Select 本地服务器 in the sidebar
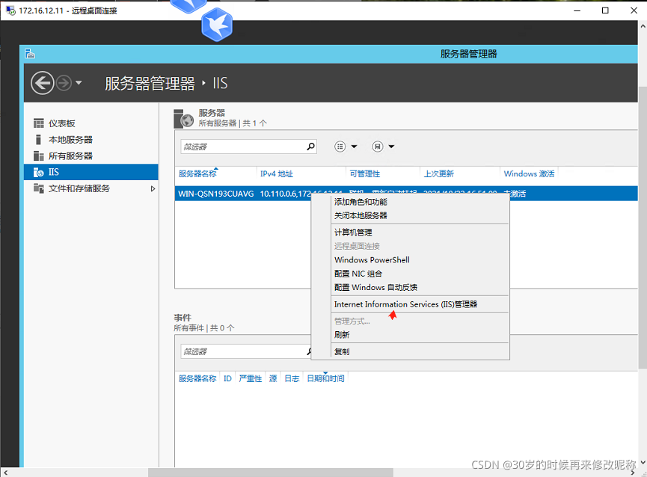Image resolution: width=647 pixels, height=477 pixels. [x=70, y=140]
